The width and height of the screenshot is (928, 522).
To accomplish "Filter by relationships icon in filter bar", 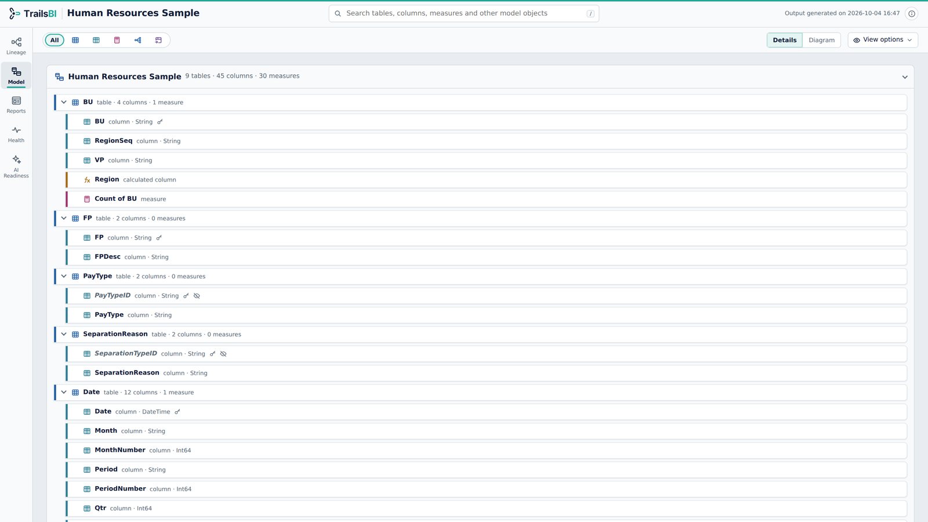I will 138,40.
